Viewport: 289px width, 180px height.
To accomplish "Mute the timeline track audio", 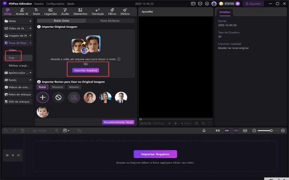I will (18, 155).
